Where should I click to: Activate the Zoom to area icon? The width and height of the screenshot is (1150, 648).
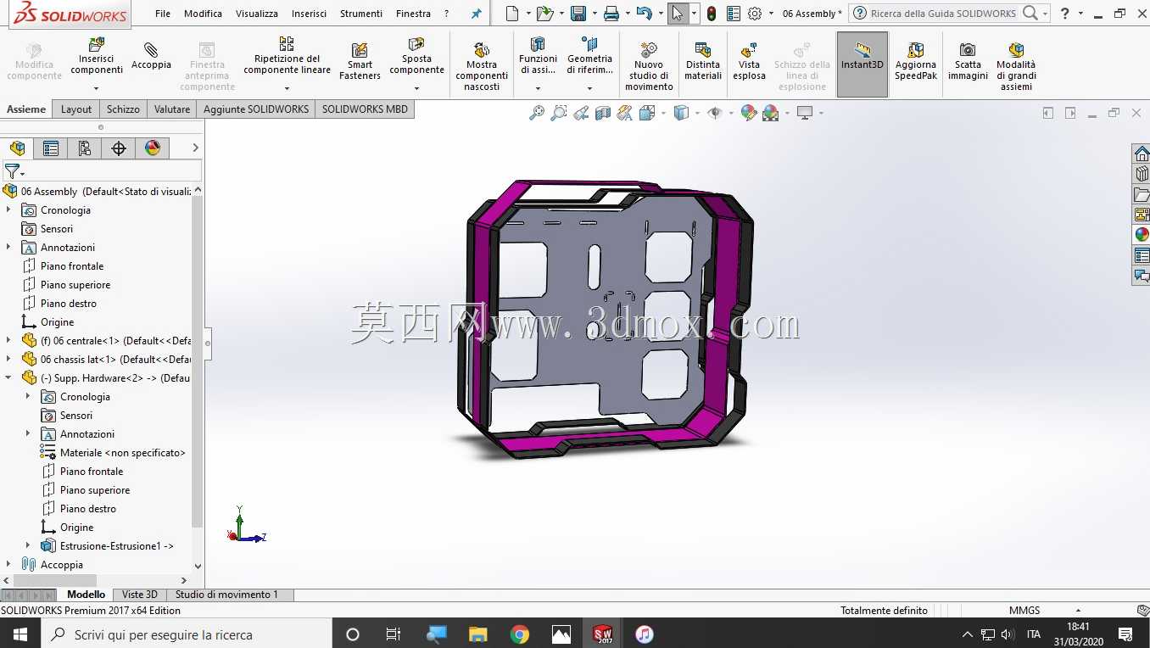pos(559,113)
